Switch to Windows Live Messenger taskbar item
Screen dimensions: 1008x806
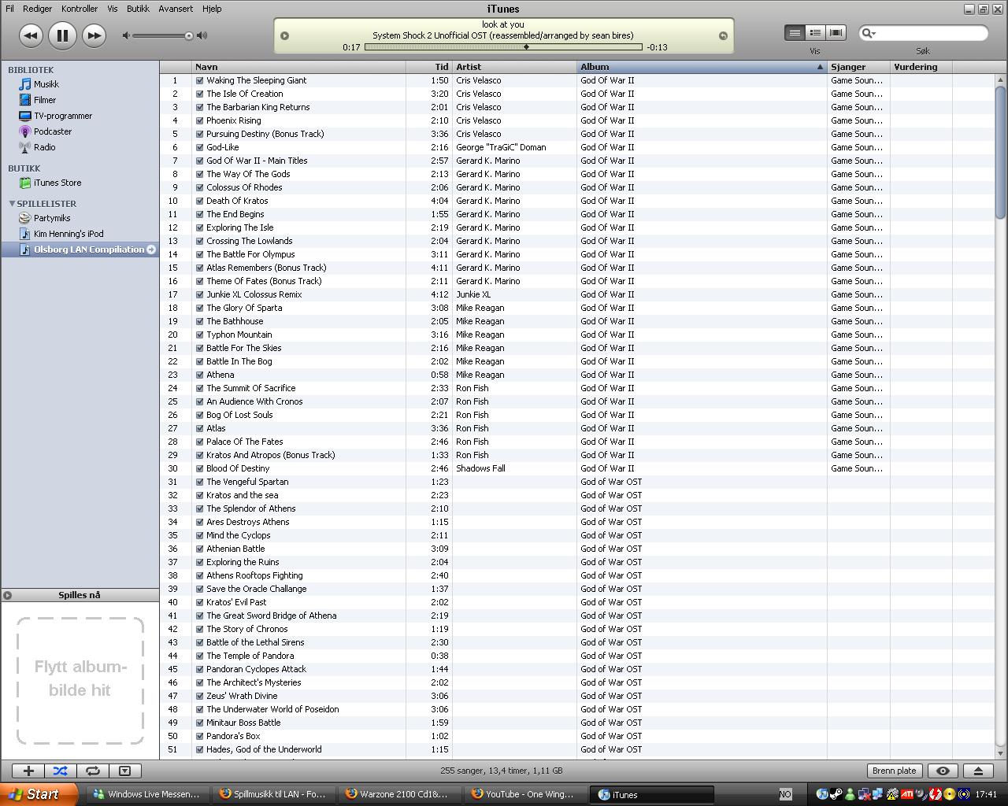(x=146, y=794)
